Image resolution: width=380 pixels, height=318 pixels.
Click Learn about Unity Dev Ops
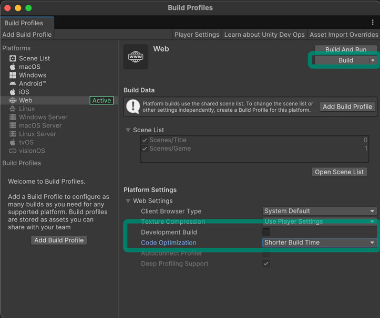tap(264, 35)
